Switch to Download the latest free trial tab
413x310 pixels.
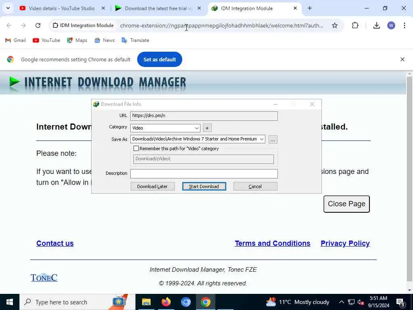coord(158,8)
